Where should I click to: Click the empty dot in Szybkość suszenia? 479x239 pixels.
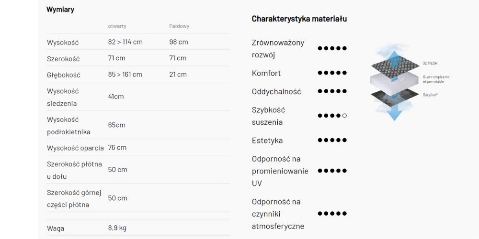coord(344,116)
